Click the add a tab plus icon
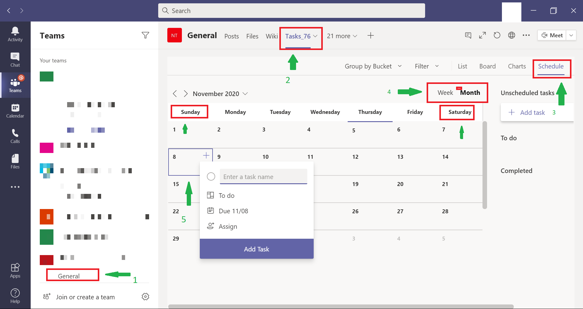 click(370, 35)
